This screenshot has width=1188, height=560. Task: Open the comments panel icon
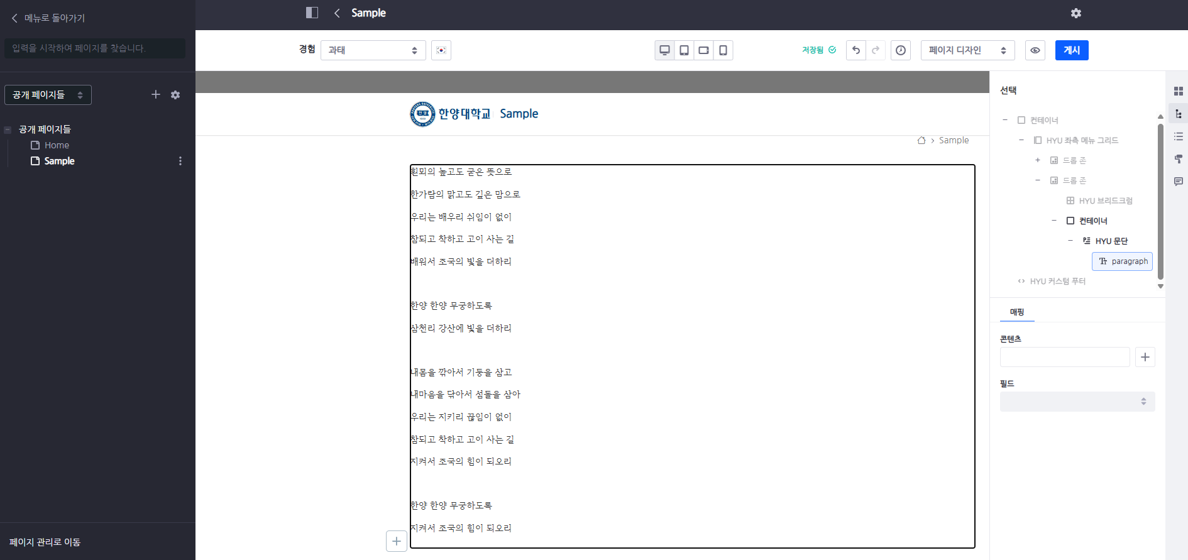coord(1178,182)
